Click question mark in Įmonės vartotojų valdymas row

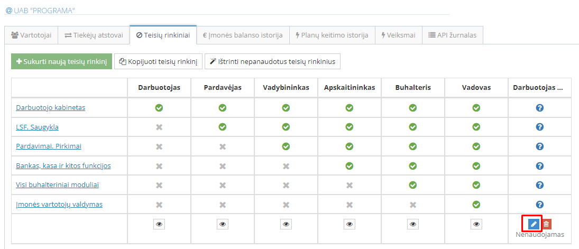(539, 204)
